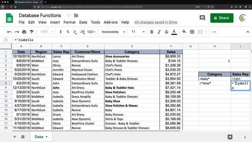The image size is (252, 142).
Task: Select column A header
Action: click(21, 47)
